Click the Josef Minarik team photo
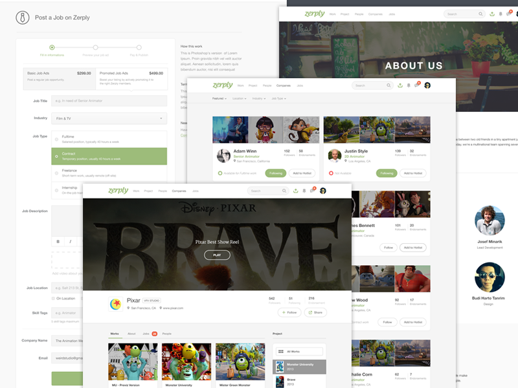Screen dimensions: 518x388 [490, 221]
